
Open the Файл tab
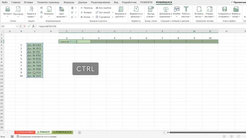(5, 2)
